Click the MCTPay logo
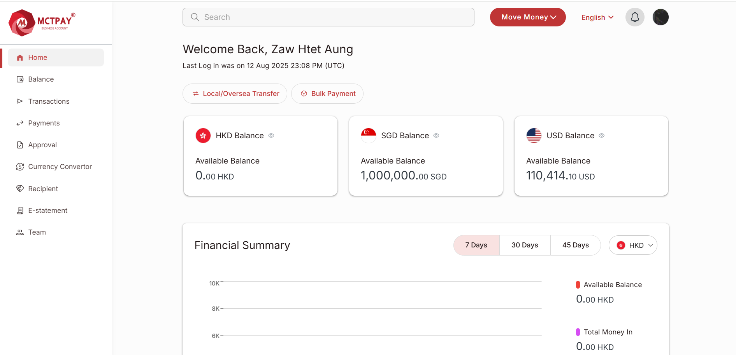 point(42,23)
